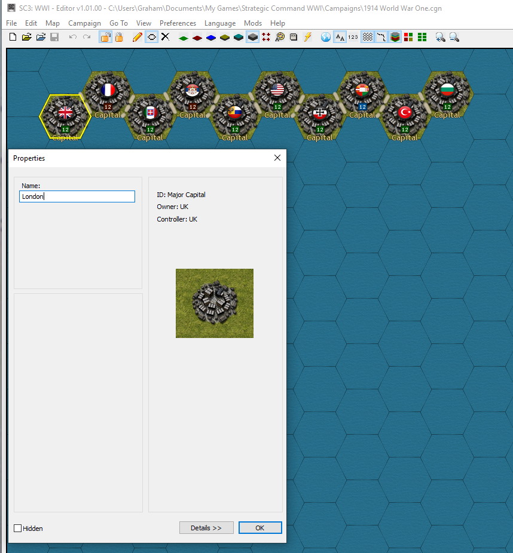Viewport: 513px width, 553px height.
Task: Open the Help menu
Action: point(277,23)
